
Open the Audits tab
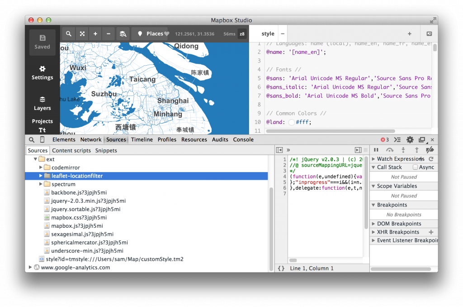220,139
